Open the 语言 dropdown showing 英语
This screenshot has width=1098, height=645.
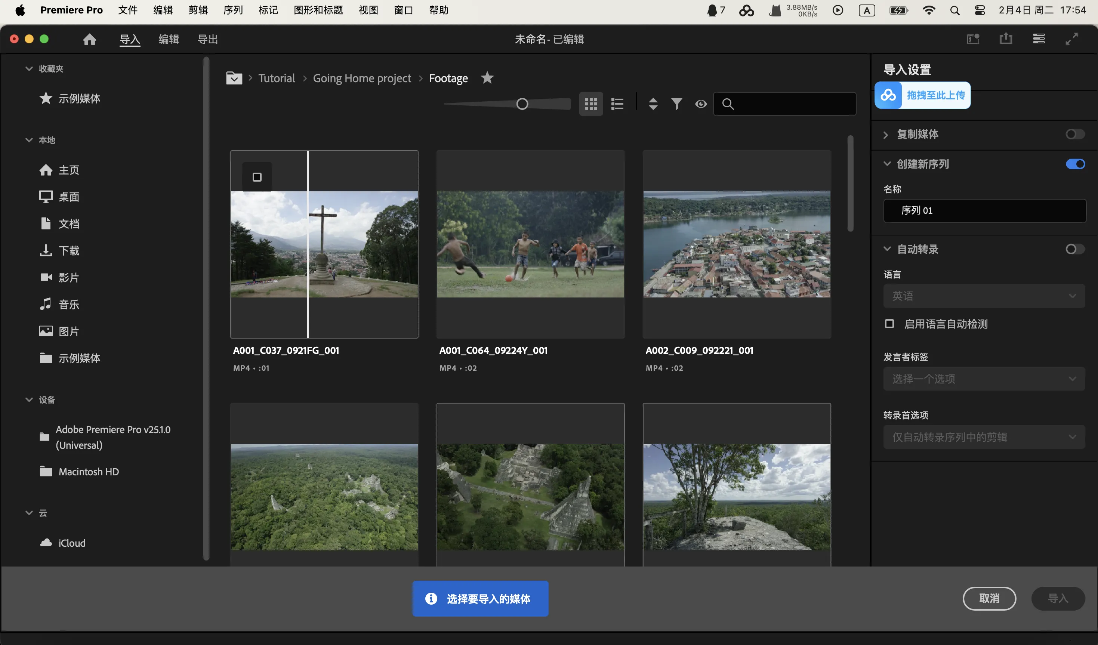984,296
